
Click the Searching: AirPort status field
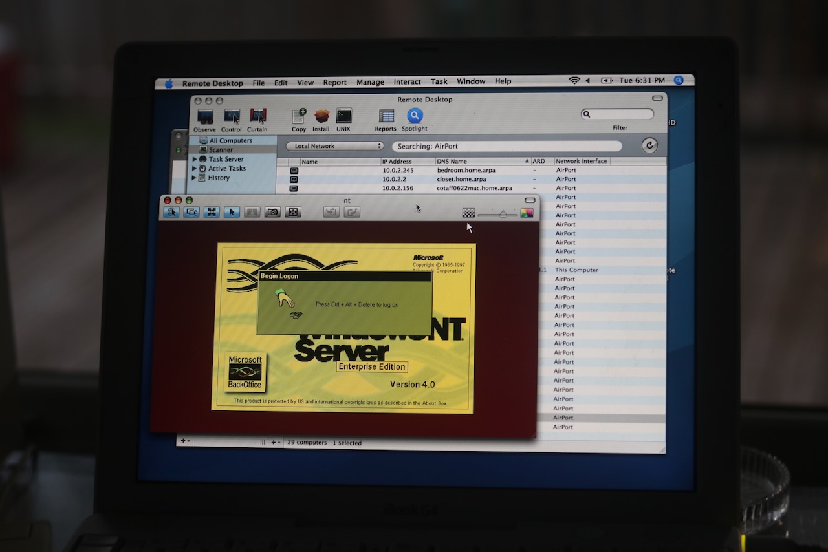[507, 146]
